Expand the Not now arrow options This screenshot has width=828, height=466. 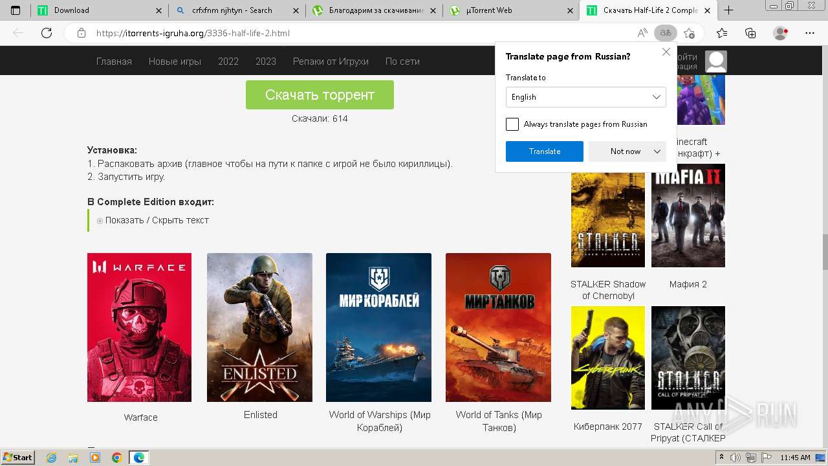point(657,151)
